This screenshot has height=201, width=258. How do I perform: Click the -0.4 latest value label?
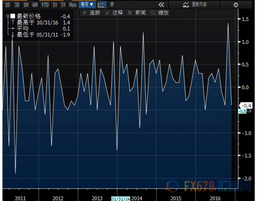(242, 105)
